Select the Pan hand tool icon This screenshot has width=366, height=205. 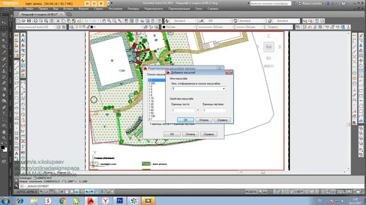[104, 21]
